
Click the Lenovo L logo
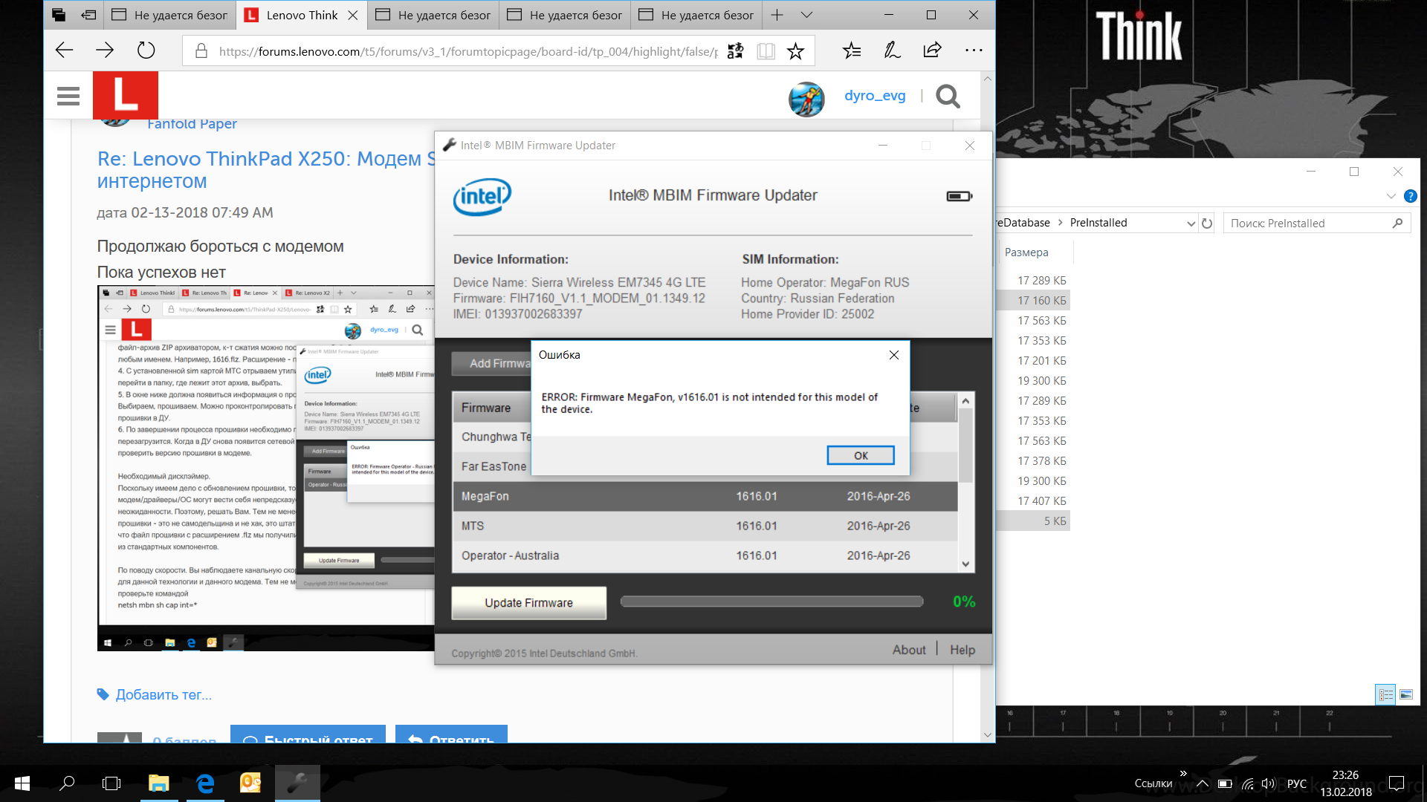(x=126, y=95)
